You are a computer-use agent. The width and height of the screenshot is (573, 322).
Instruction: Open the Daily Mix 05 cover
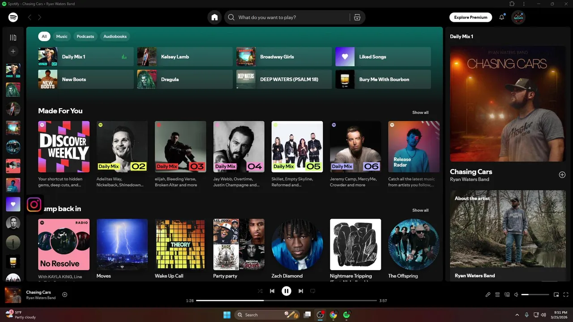pyautogui.click(x=297, y=147)
